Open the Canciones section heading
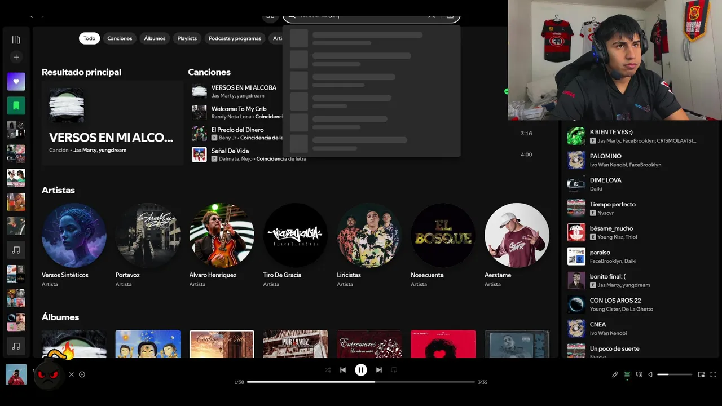The width and height of the screenshot is (722, 406). click(209, 72)
